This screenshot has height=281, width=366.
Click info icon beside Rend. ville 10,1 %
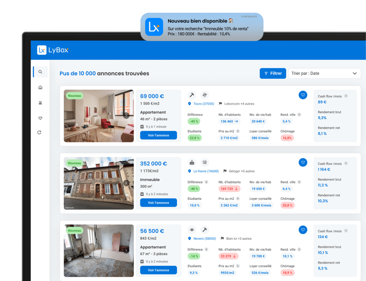click(x=299, y=250)
